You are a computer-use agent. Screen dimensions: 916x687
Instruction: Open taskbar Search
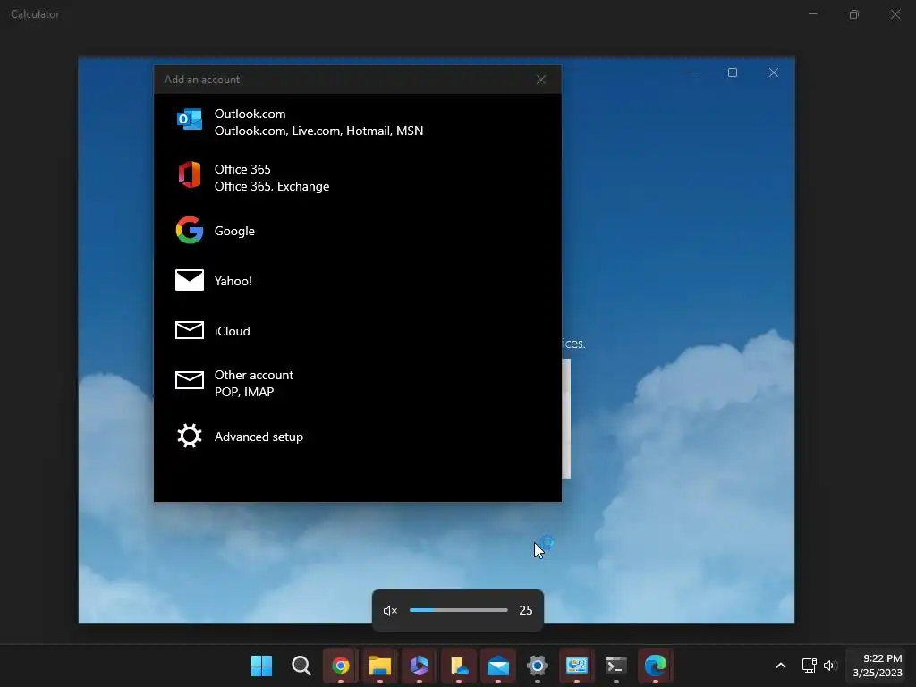pos(301,666)
